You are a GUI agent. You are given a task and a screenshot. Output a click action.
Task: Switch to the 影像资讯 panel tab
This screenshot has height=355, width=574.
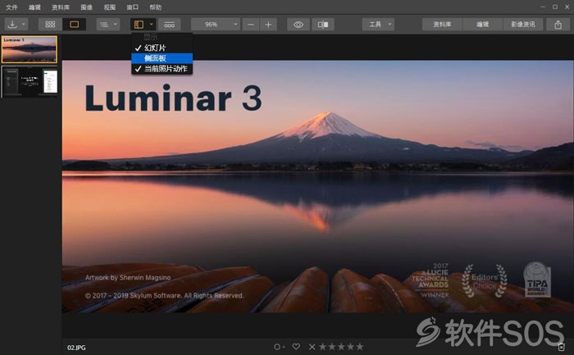(523, 25)
